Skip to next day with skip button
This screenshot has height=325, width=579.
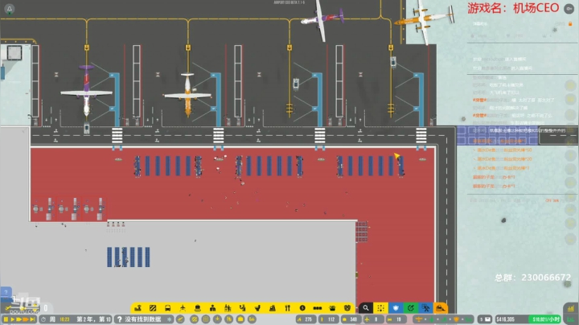click(32, 319)
